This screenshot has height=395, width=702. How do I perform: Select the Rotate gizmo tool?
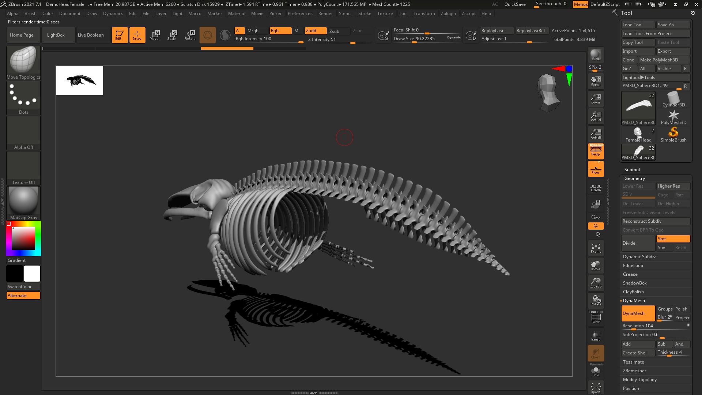(190, 35)
